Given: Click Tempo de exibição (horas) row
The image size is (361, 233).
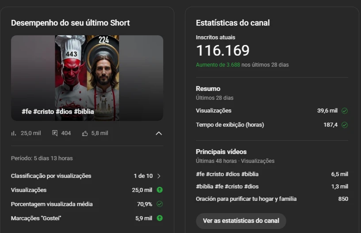Looking at the screenshot, I should point(272,125).
